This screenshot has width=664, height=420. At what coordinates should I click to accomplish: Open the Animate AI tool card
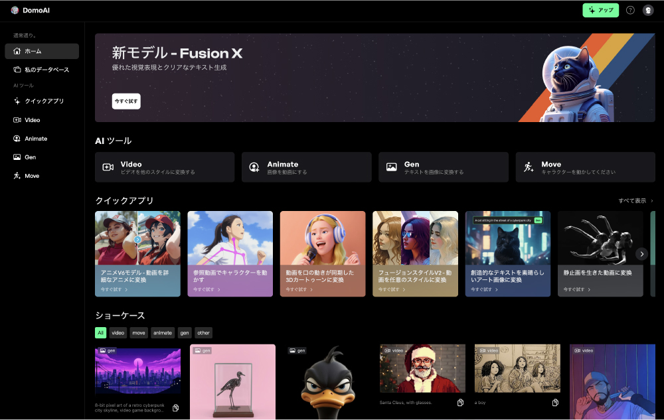[307, 167]
